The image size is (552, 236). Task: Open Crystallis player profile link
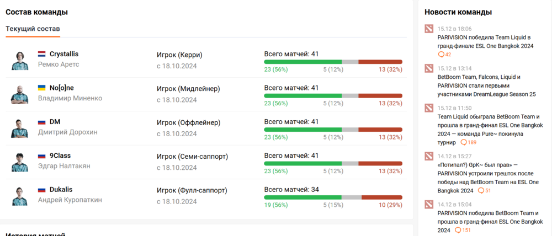pos(64,54)
